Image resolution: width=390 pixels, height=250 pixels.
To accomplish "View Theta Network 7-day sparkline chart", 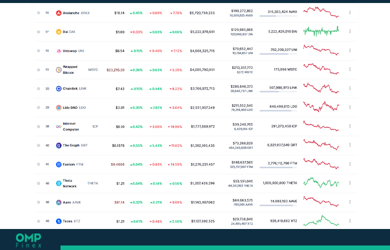I will [321, 182].
